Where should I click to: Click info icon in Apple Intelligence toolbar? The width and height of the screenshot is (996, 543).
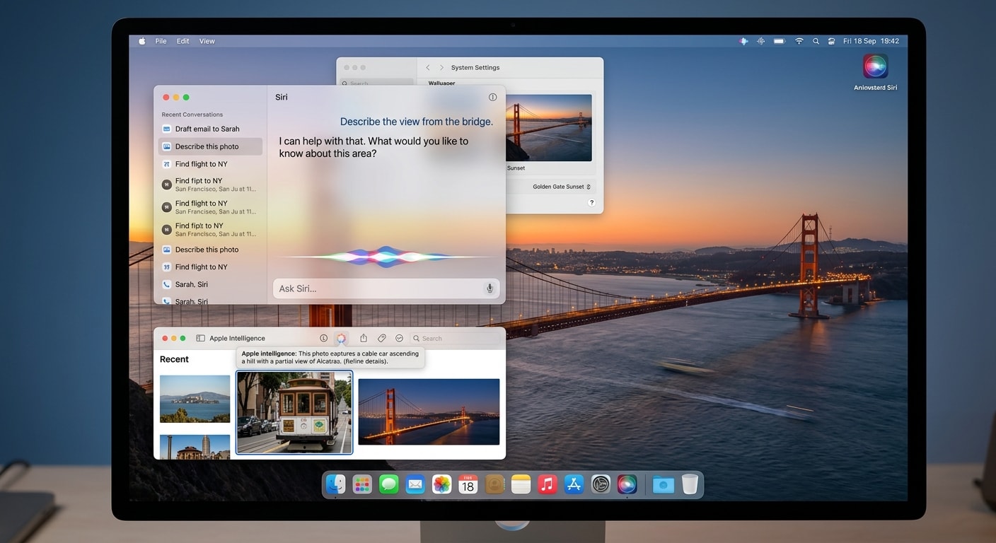click(x=324, y=339)
